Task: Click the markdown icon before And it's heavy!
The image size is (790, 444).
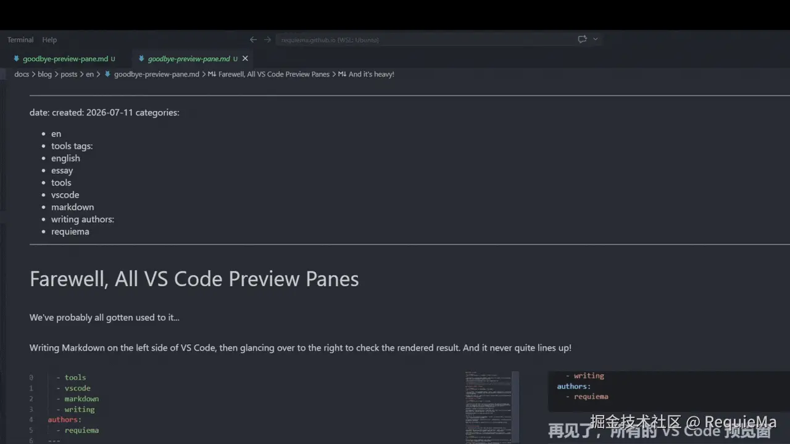Action: click(x=342, y=74)
